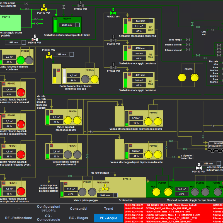
Task: Click the PE0082 green level bar
Action: [126, 26]
